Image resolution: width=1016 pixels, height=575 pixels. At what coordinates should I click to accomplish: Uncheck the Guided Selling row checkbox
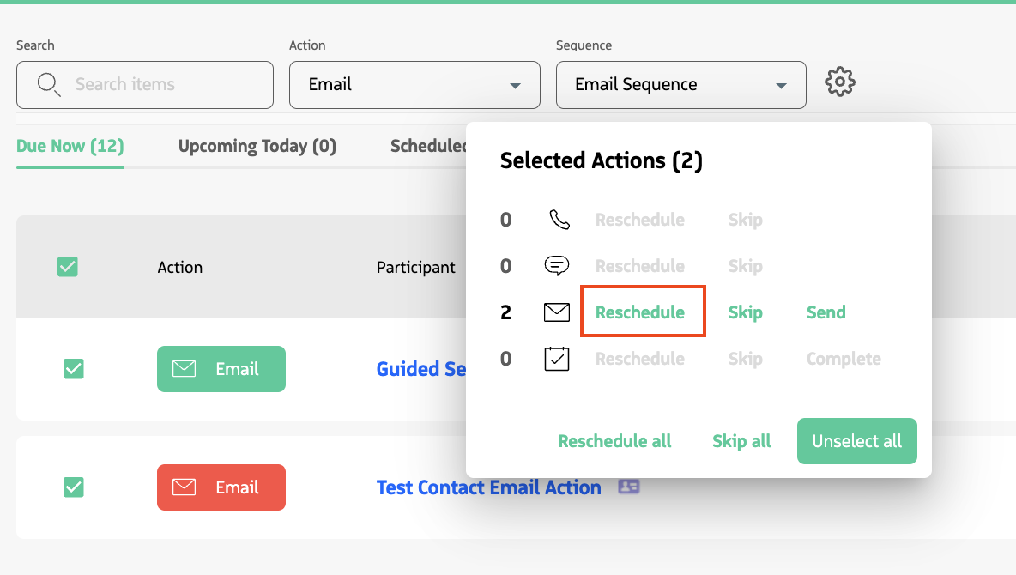click(74, 369)
